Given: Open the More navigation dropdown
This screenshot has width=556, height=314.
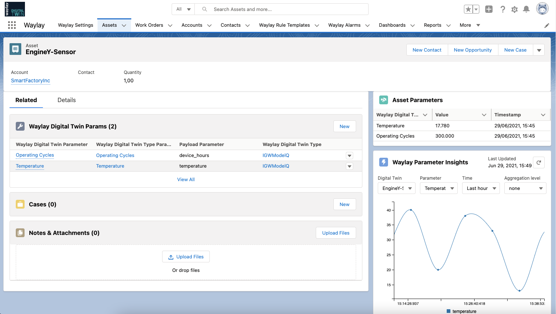Looking at the screenshot, I should pos(470,25).
